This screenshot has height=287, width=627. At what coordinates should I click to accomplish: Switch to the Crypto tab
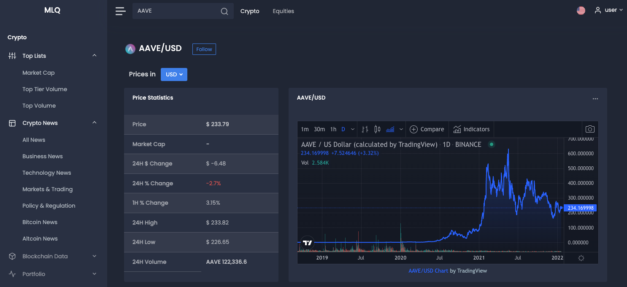point(250,11)
